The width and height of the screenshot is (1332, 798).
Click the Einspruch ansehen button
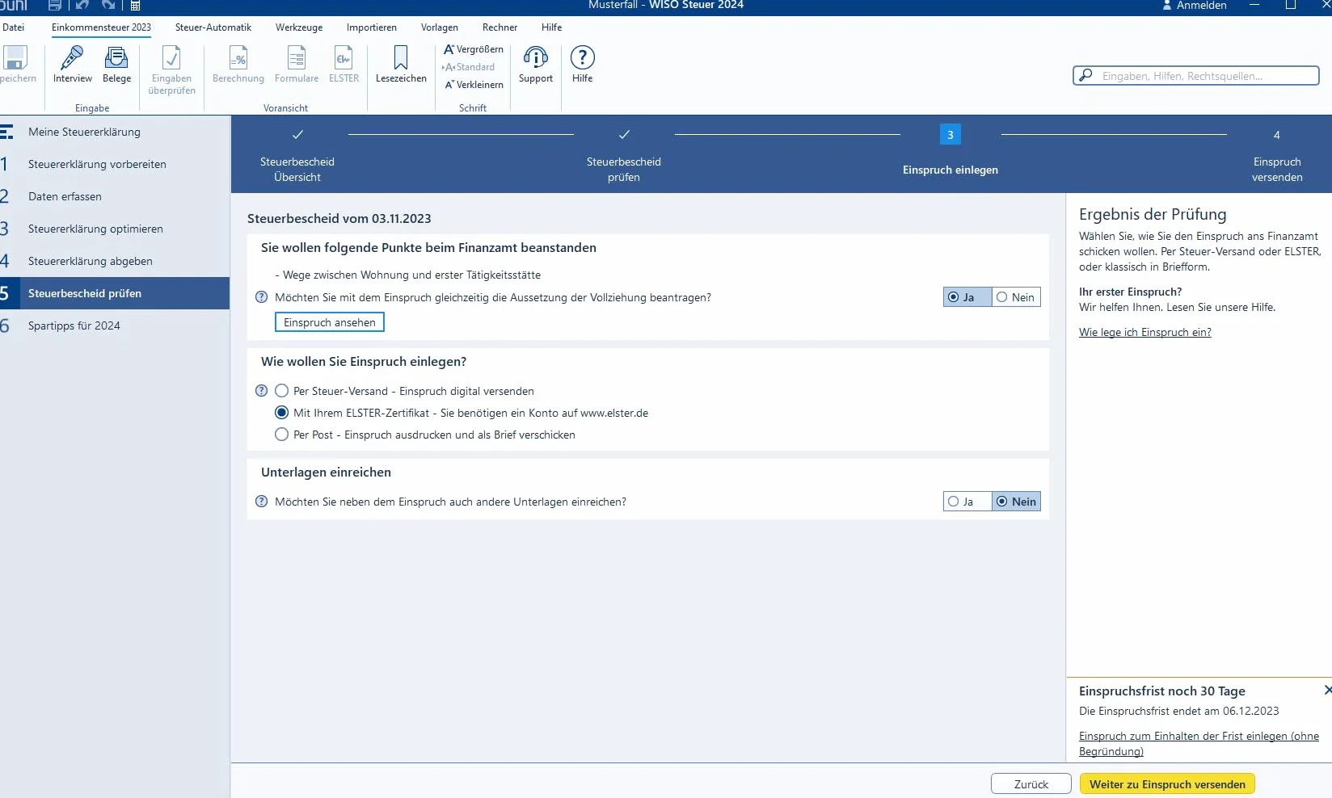pyautogui.click(x=330, y=322)
